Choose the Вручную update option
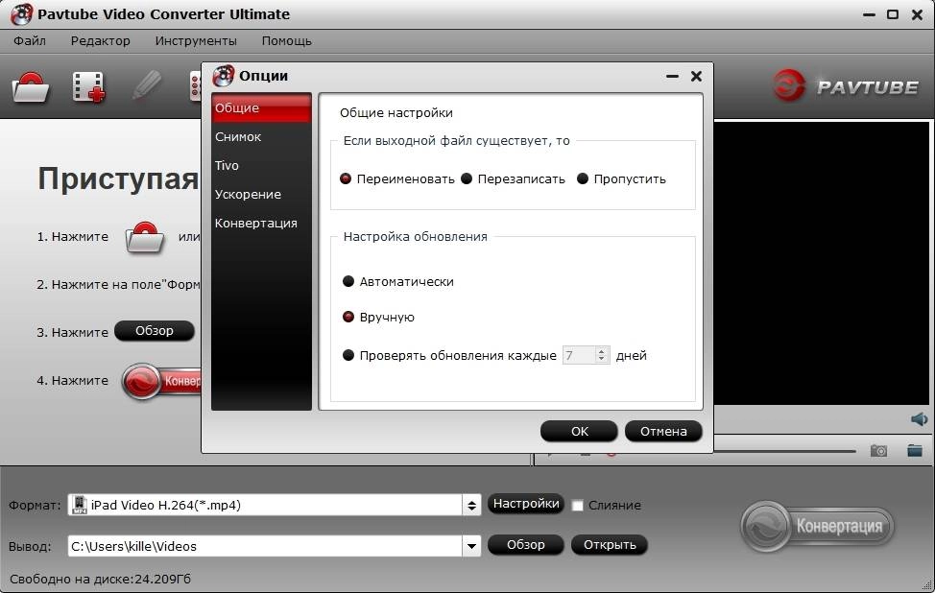Viewport: 935px width, 593px height. (348, 317)
